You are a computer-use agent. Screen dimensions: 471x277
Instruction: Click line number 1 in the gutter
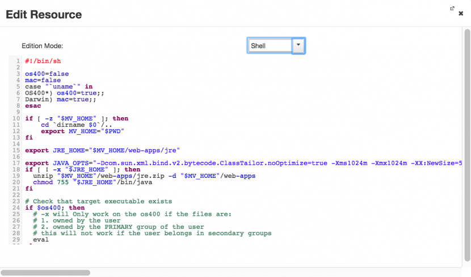(x=18, y=61)
